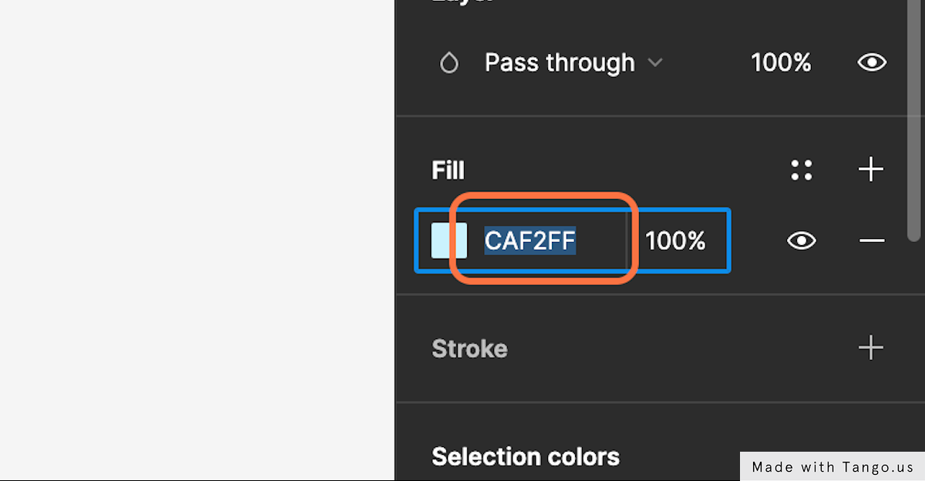This screenshot has height=481, width=925.
Task: Add a stroke with plus icon
Action: (x=871, y=348)
